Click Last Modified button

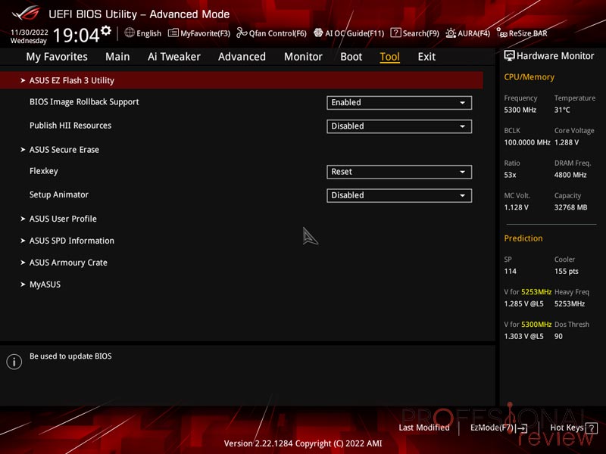tap(424, 428)
